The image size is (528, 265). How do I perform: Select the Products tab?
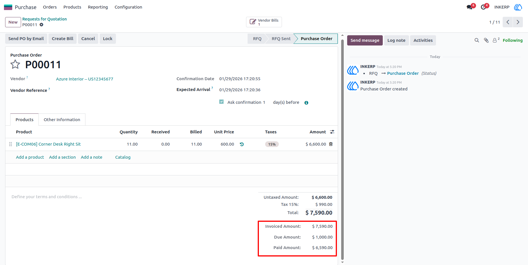point(24,120)
